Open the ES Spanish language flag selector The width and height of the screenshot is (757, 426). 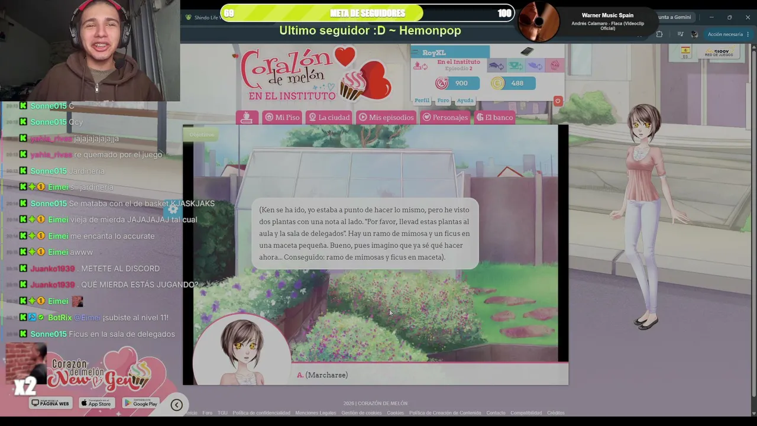click(x=685, y=52)
